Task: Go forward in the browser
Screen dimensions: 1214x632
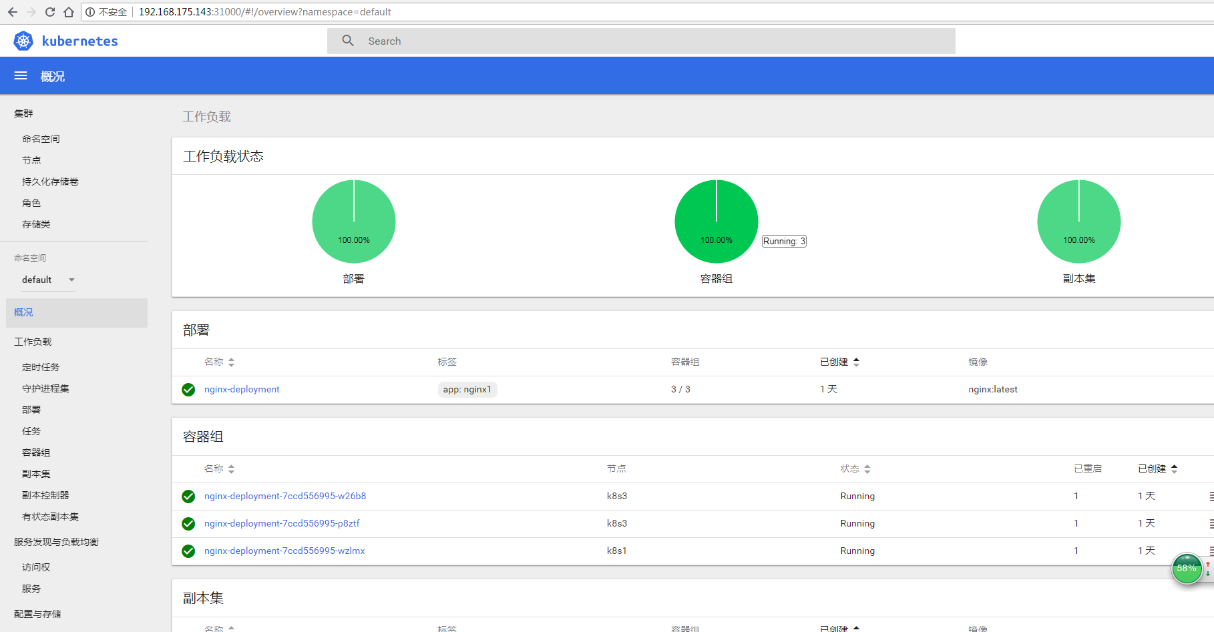Action: click(x=31, y=12)
